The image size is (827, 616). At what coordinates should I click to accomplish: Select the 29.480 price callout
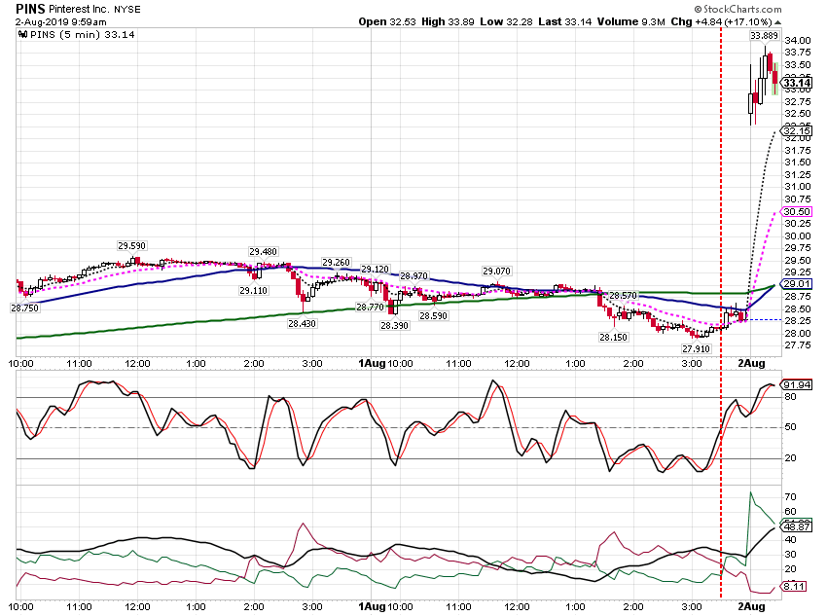pyautogui.click(x=264, y=252)
